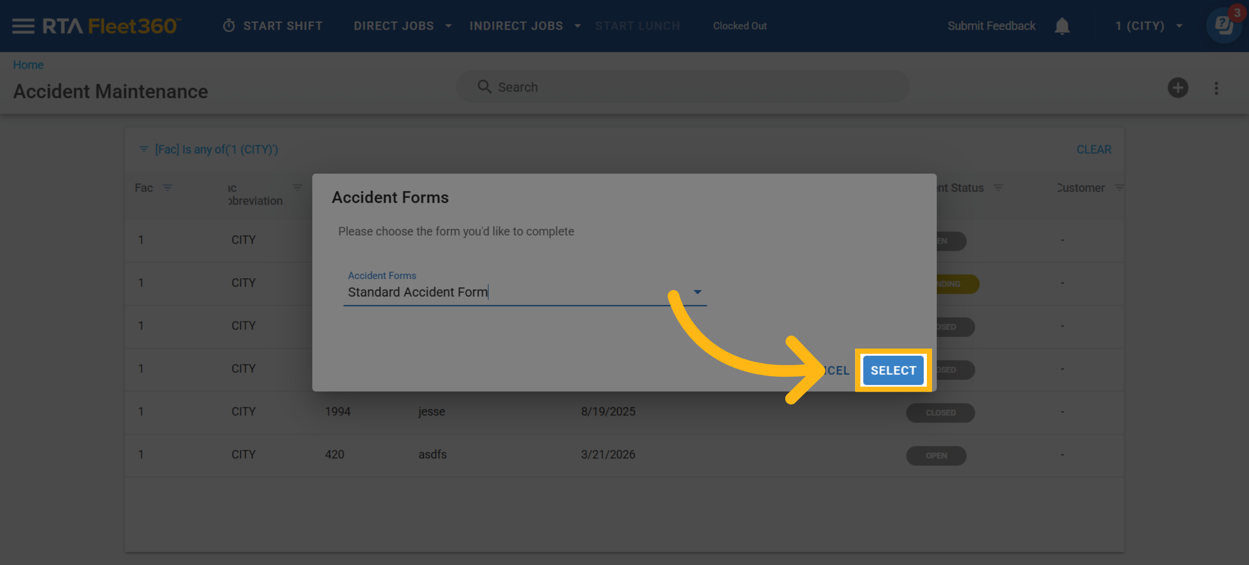The height and width of the screenshot is (565, 1249).
Task: Click the Open status chip for asdfs row
Action: [x=936, y=456]
